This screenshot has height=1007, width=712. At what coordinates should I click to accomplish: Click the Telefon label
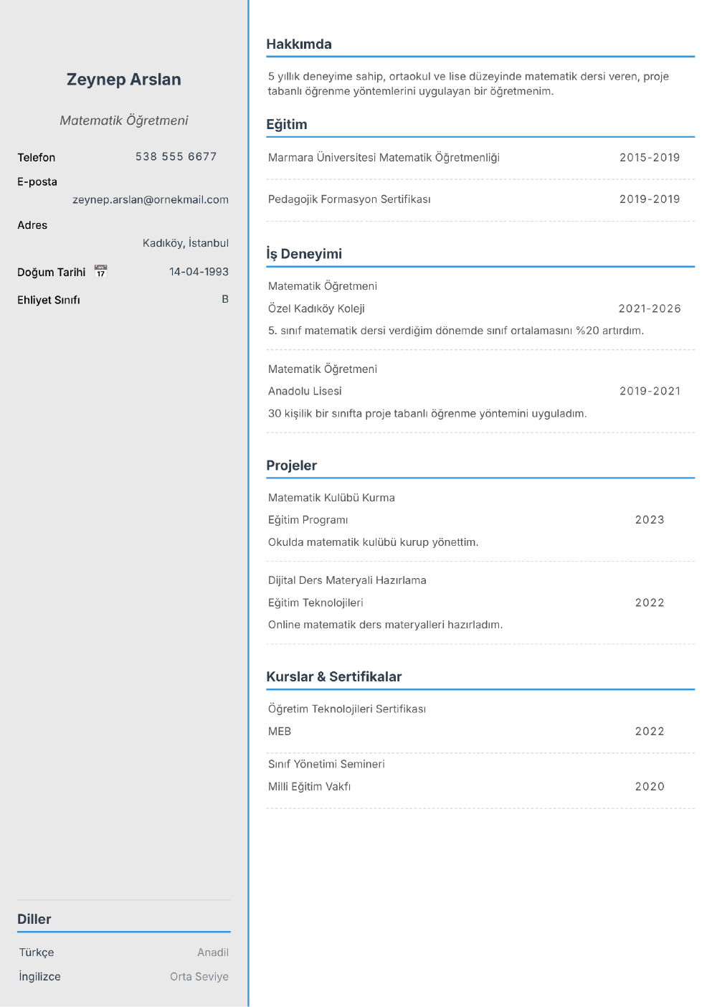[x=37, y=157]
